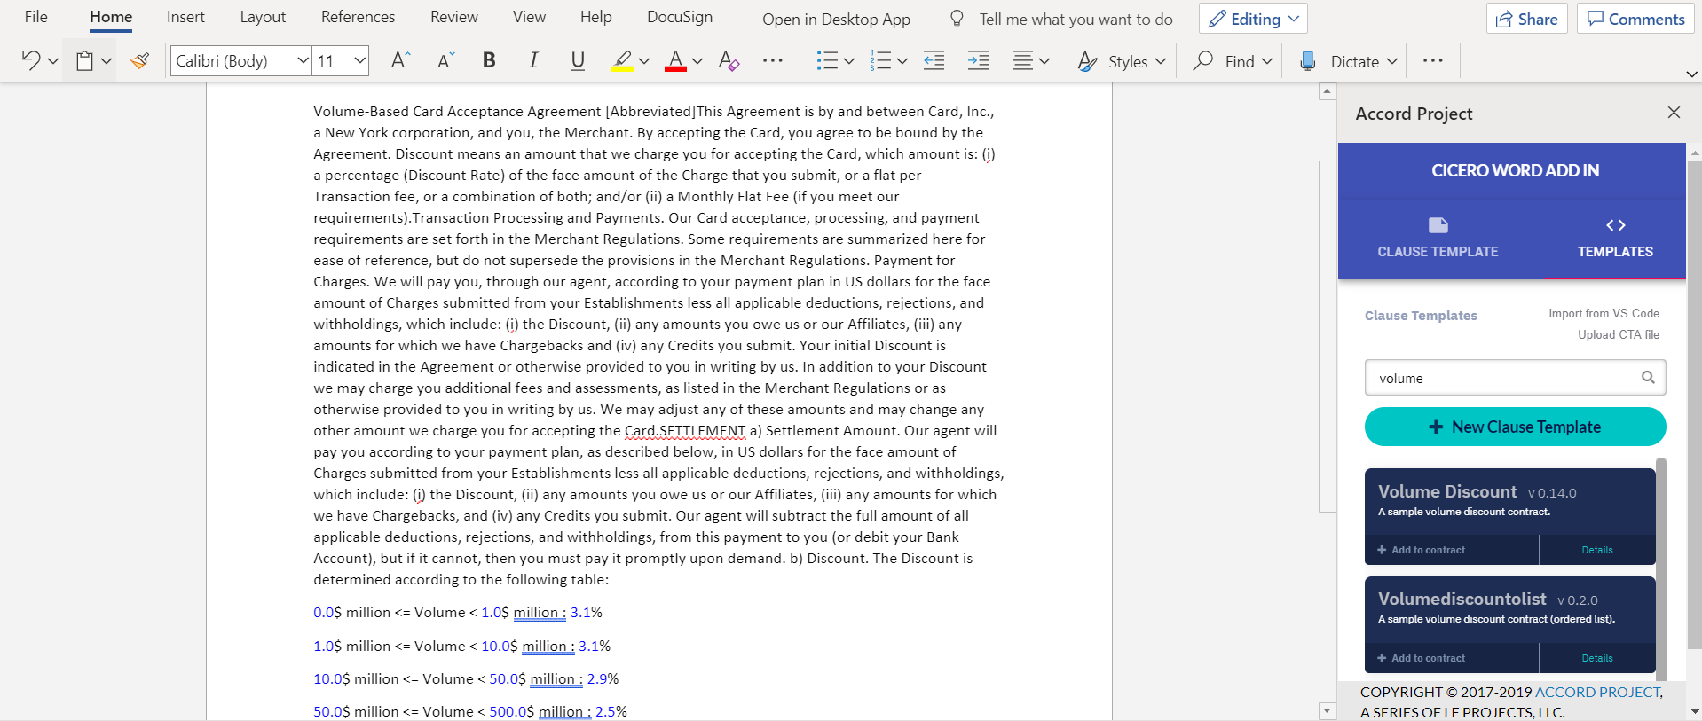Image resolution: width=1702 pixels, height=721 pixels.
Task: Open the File menu
Action: click(36, 17)
